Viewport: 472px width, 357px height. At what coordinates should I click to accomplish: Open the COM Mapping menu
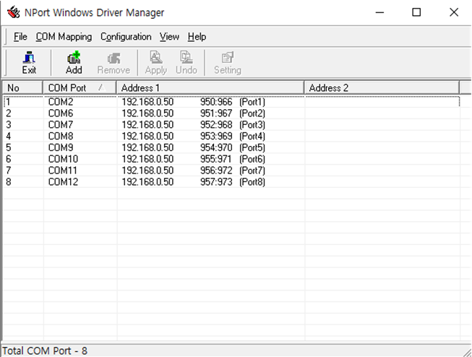pyautogui.click(x=64, y=37)
